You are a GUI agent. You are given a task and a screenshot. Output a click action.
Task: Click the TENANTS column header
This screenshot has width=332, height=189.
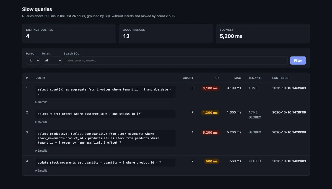[x=255, y=78]
